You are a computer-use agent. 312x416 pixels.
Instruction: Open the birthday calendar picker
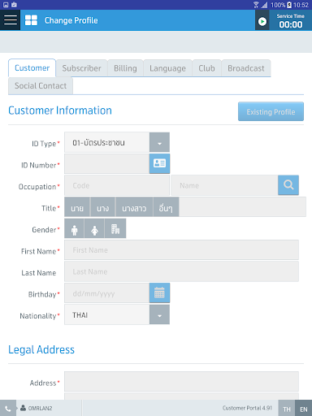pyautogui.click(x=159, y=292)
